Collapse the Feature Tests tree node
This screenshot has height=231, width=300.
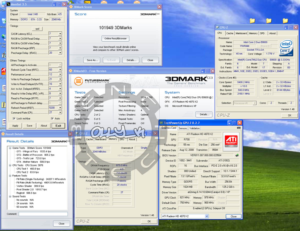click(x=10, y=176)
